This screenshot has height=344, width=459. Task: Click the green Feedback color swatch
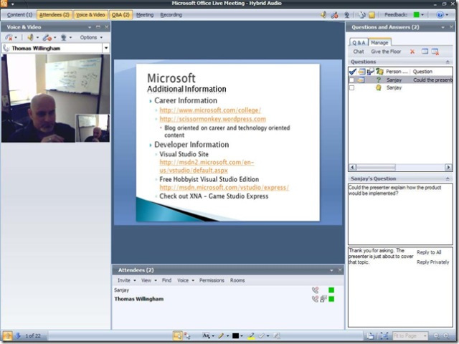coord(416,14)
